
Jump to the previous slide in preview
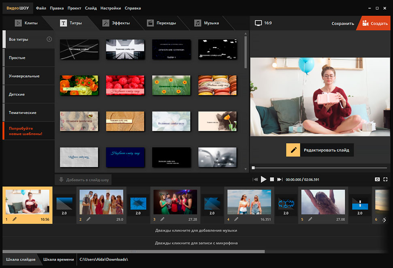pos(255,179)
